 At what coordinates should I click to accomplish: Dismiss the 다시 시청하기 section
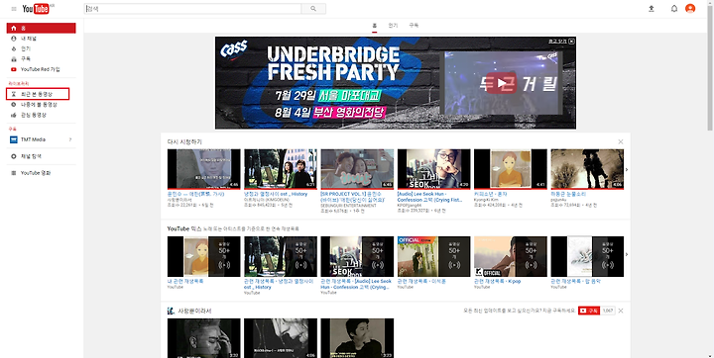point(620,141)
